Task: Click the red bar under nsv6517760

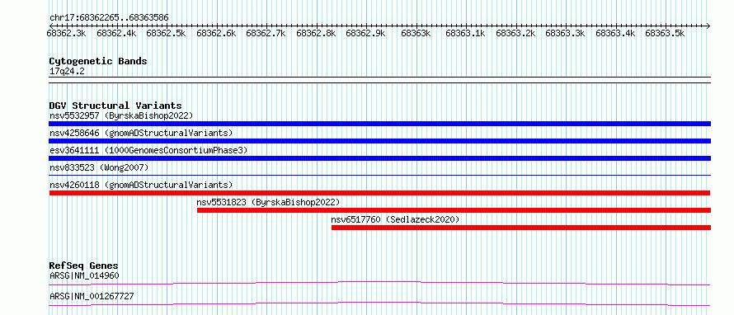Action: click(x=521, y=228)
